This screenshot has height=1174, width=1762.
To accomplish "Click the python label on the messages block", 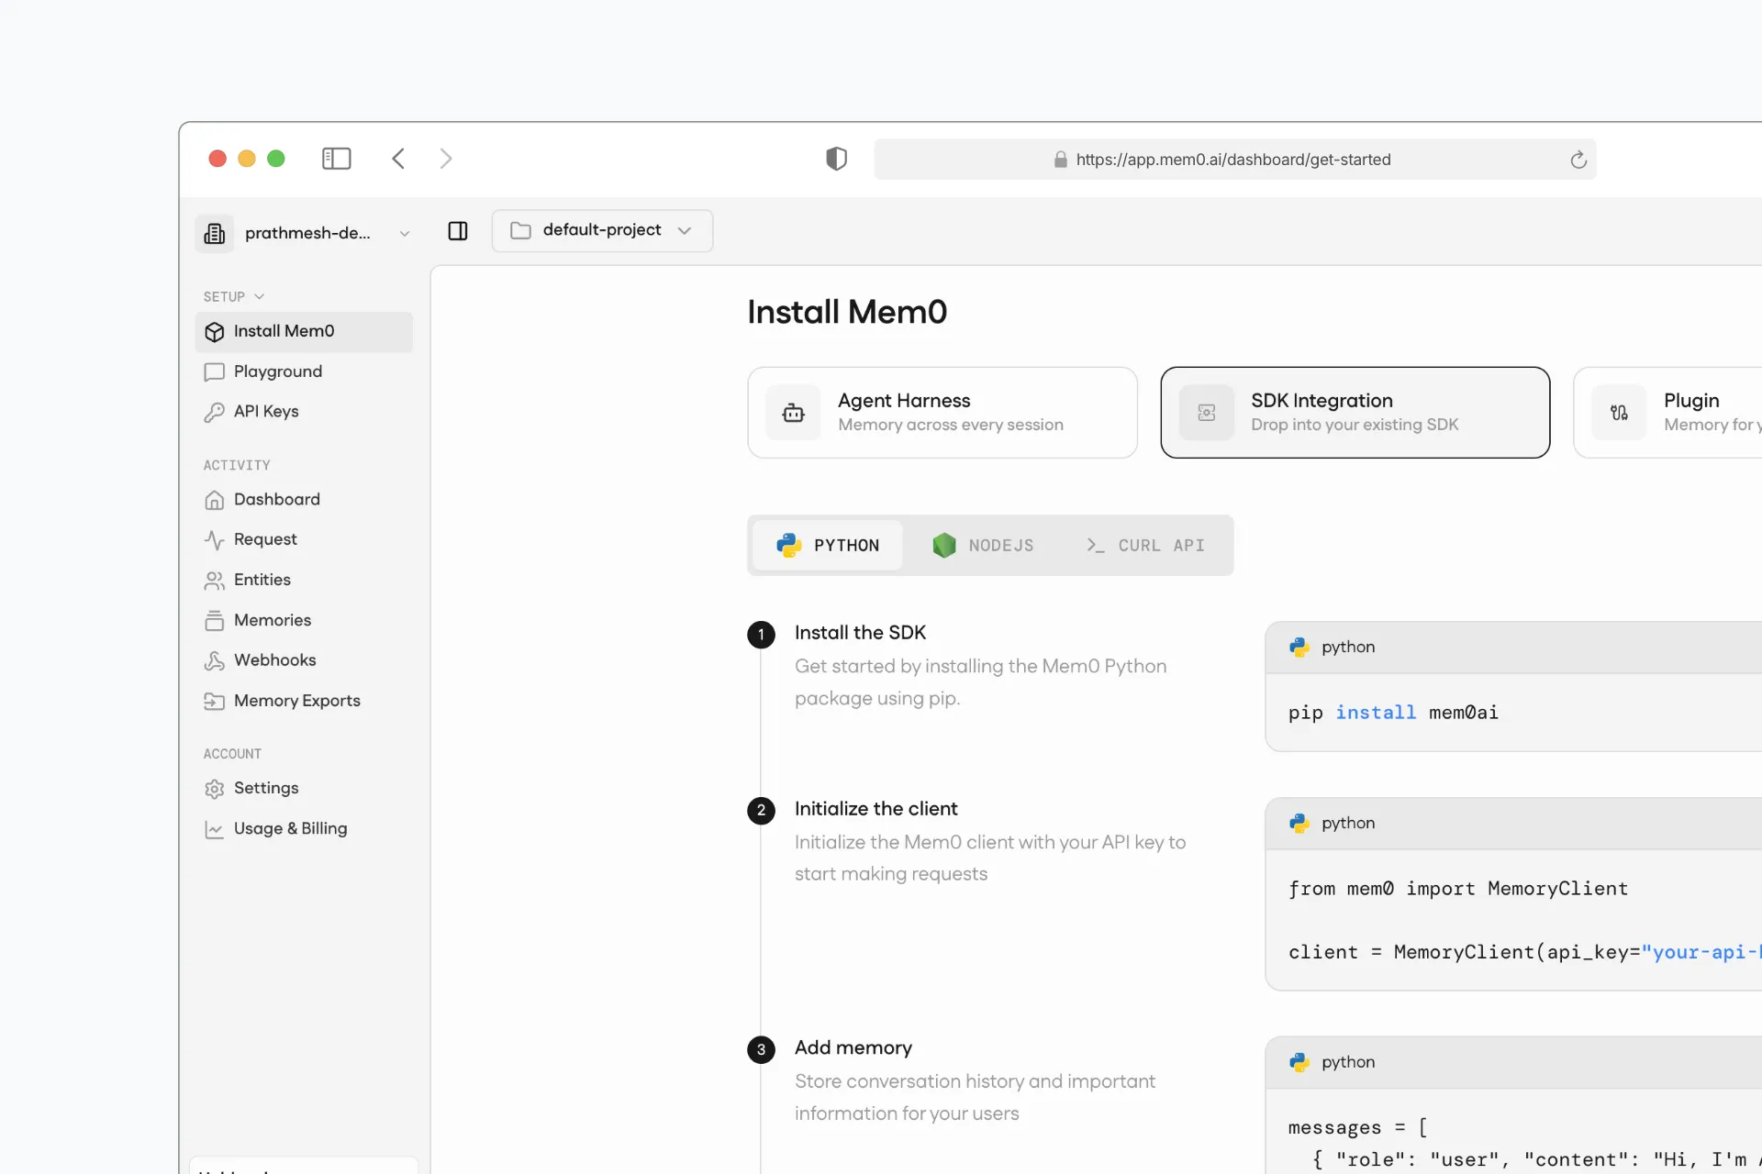I will [1348, 1062].
